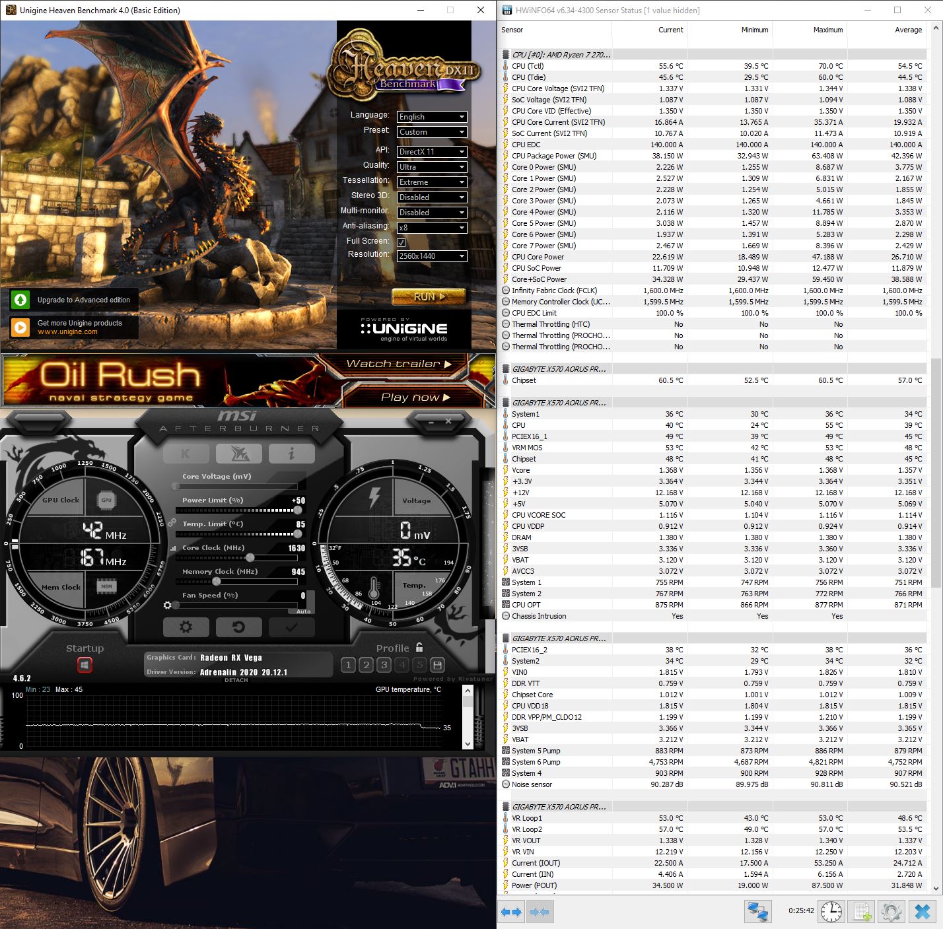Click the Memory Clock slider

point(238,582)
